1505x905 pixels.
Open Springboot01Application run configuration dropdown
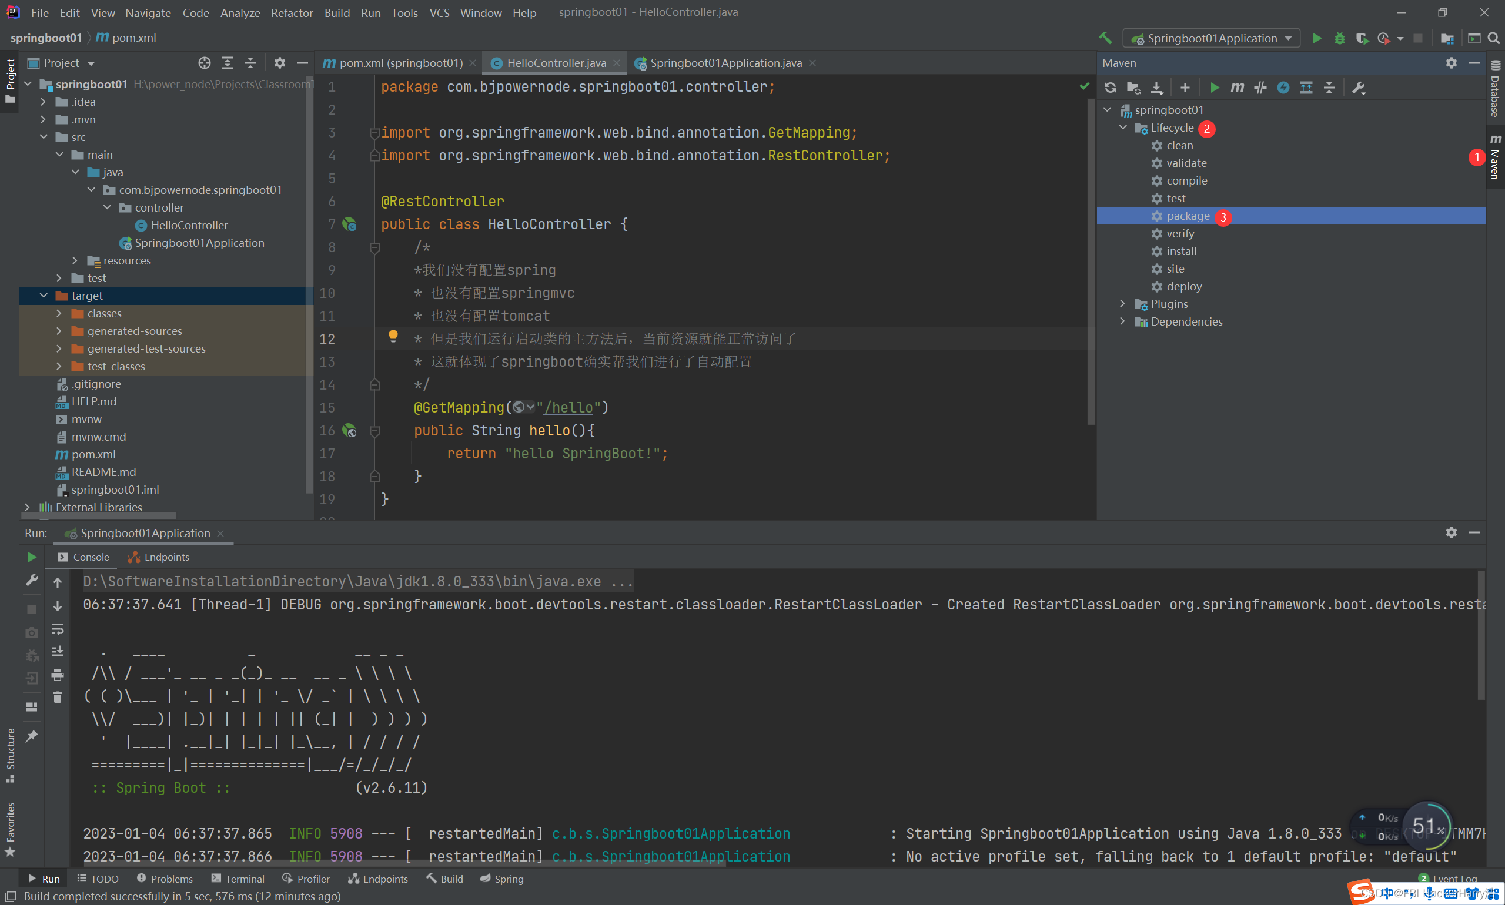click(x=1211, y=38)
